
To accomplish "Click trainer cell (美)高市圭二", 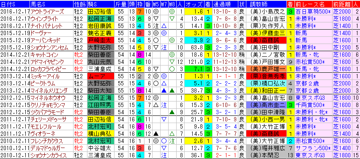I will (267, 105).
